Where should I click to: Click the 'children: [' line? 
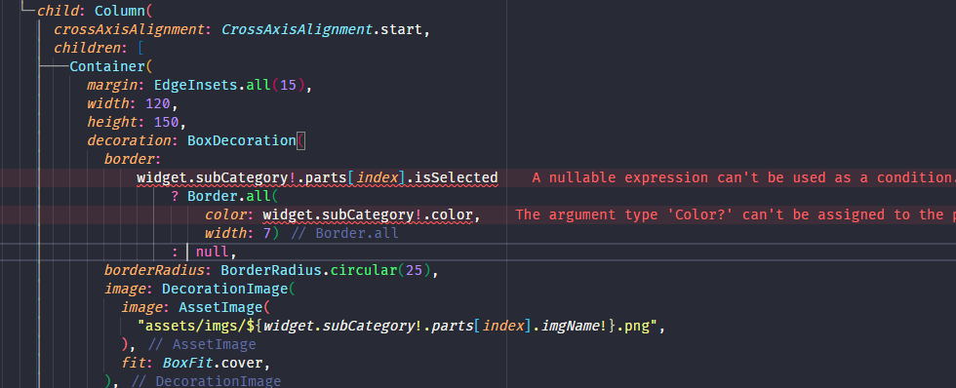99,48
